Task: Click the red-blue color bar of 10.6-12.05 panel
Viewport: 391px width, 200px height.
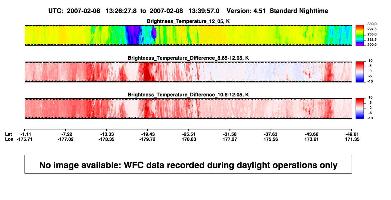Action: pyautogui.click(x=360, y=109)
